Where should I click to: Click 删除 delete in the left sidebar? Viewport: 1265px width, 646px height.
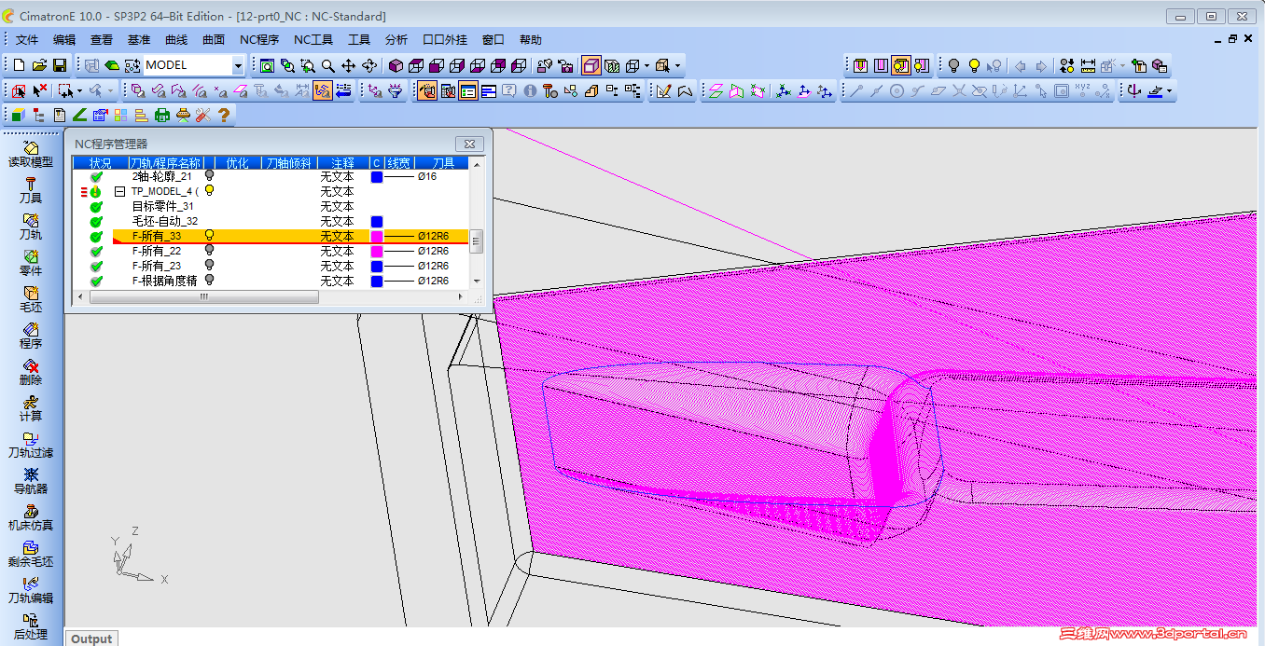pos(31,372)
